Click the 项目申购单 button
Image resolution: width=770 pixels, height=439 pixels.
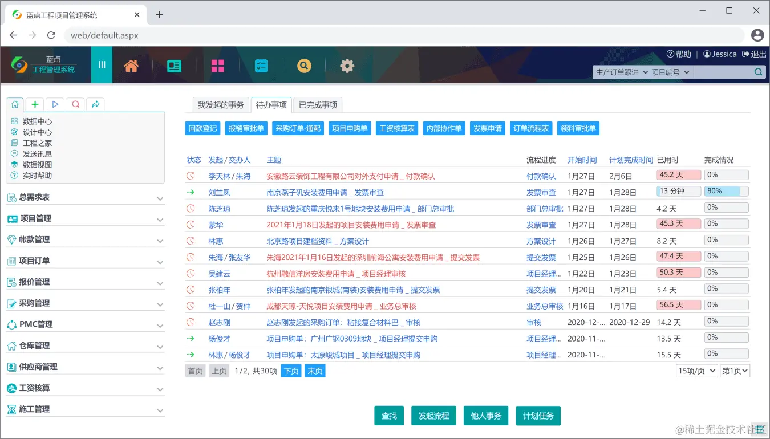pos(350,128)
